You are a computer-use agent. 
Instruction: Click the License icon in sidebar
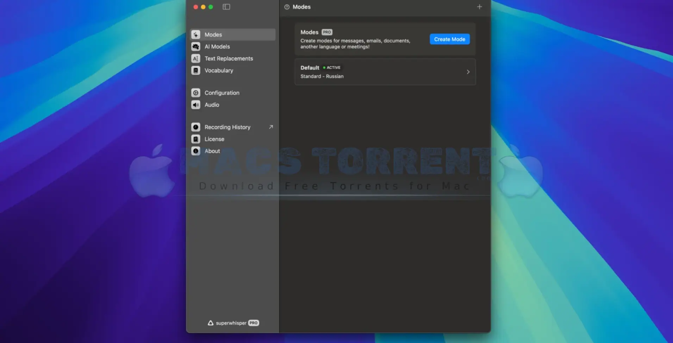(196, 139)
